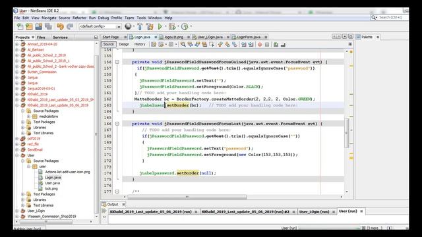
Task: Click the Toggle Bookmark icon
Action: click(x=235, y=44)
